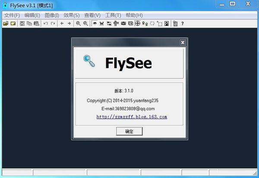Click the redo arrow icon
Image resolution: width=259 pixels, height=178 pixels.
coord(53,24)
